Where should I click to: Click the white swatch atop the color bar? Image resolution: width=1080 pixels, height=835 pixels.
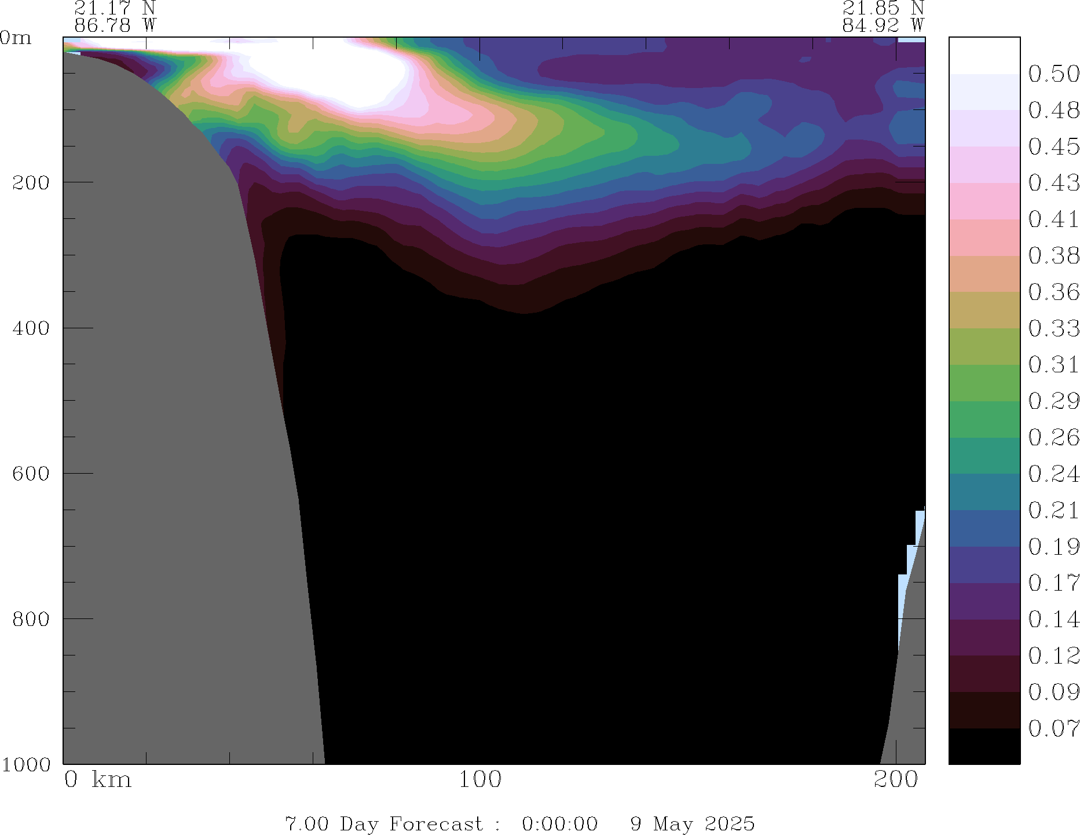[984, 56]
